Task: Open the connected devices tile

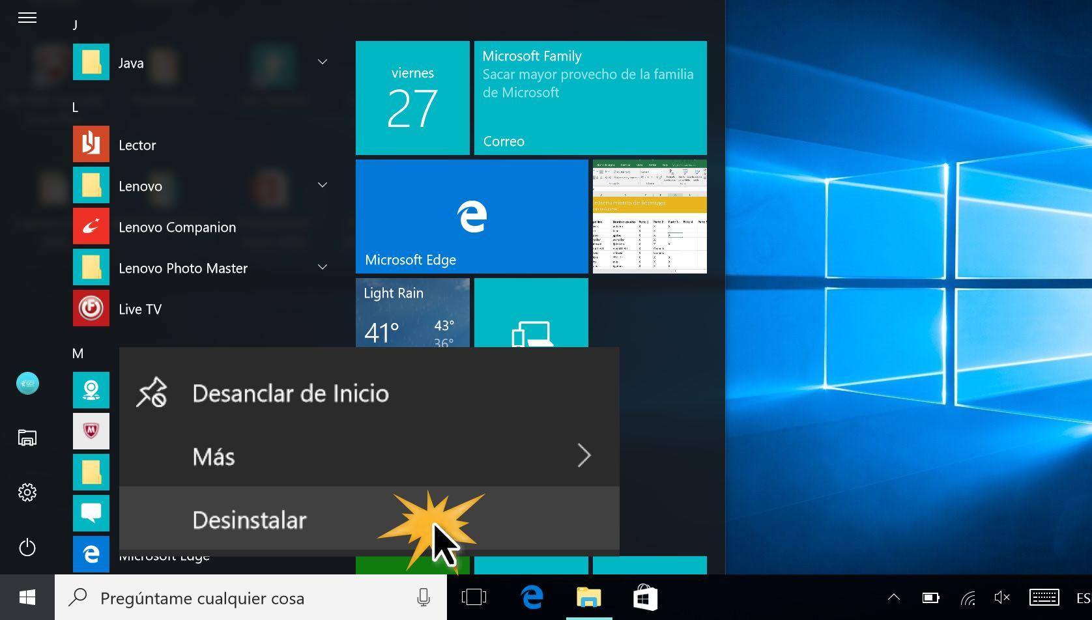Action: [531, 313]
